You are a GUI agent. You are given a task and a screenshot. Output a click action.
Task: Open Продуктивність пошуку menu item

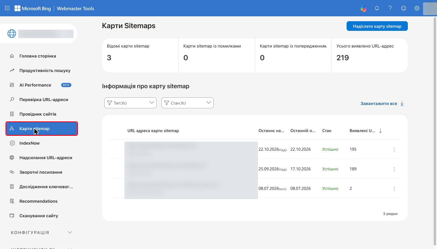(x=42, y=70)
